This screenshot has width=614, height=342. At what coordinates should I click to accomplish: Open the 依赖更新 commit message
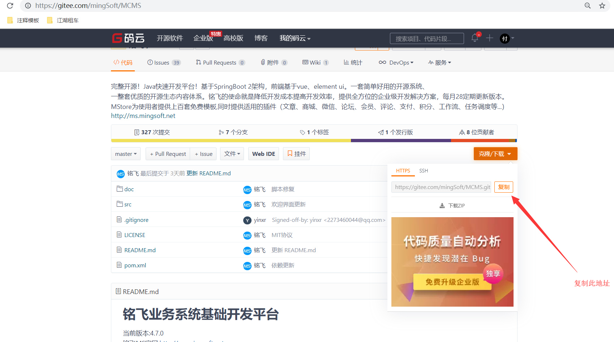(283, 265)
